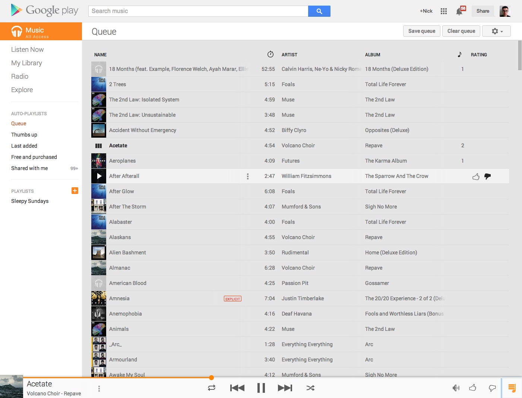The width and height of the screenshot is (522, 398).
Task: Open the notifications bell
Action: tap(459, 12)
